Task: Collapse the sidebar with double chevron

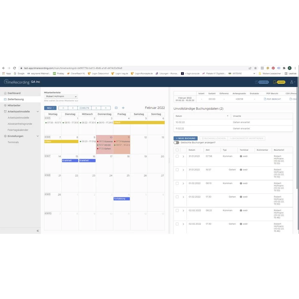Action: (38, 231)
